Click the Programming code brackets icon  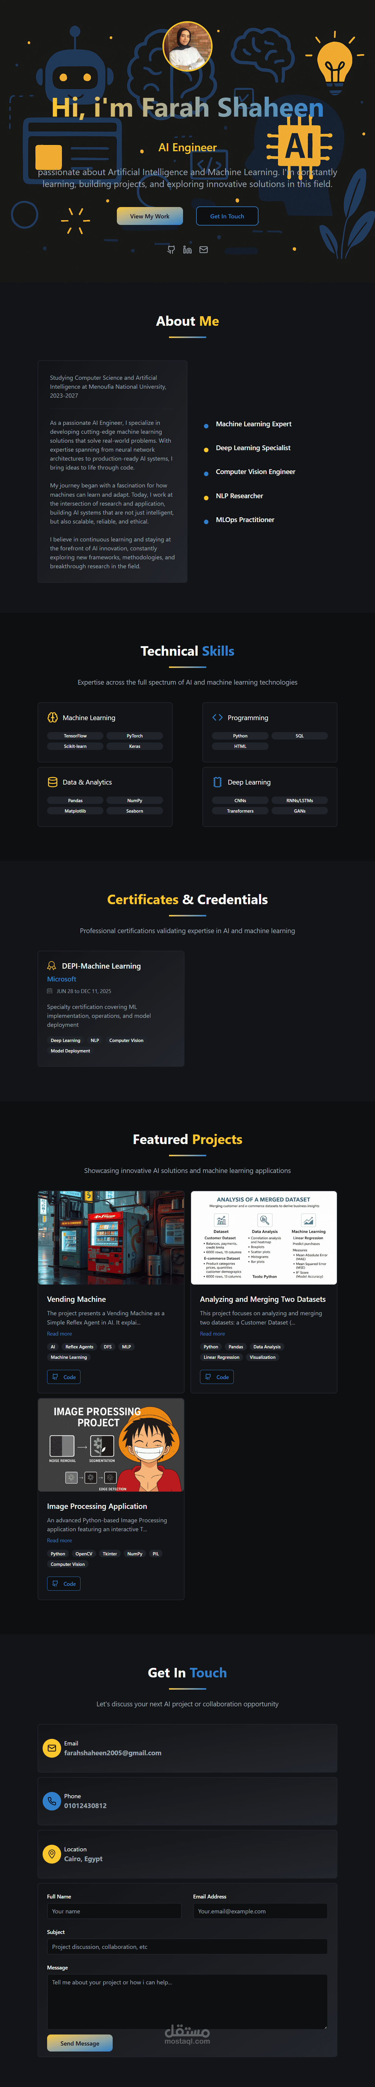(x=217, y=718)
